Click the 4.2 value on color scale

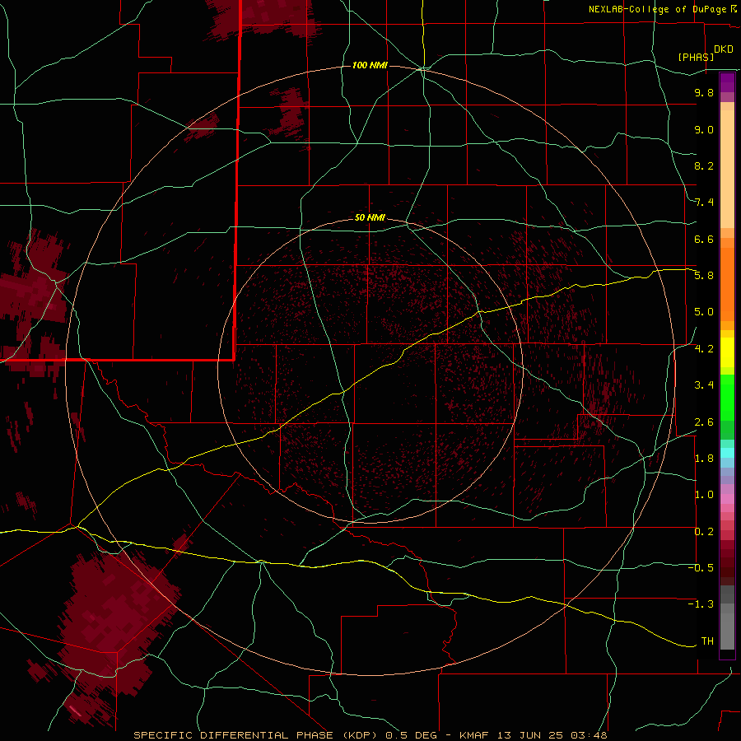[x=704, y=349]
